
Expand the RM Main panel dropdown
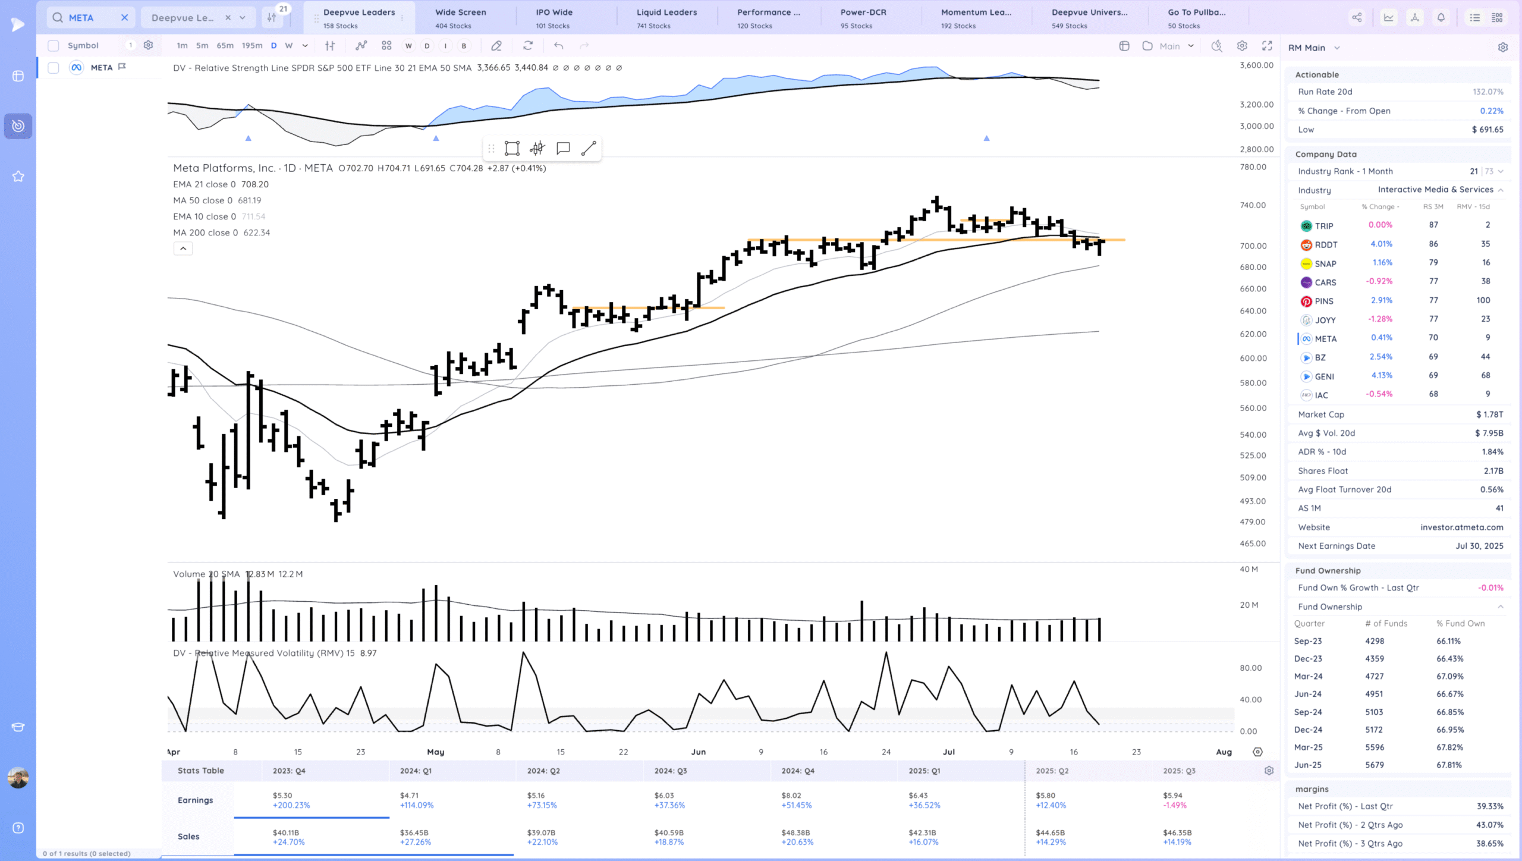pos(1337,48)
